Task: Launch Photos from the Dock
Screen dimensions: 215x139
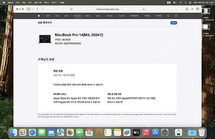Action: (x=70, y=133)
